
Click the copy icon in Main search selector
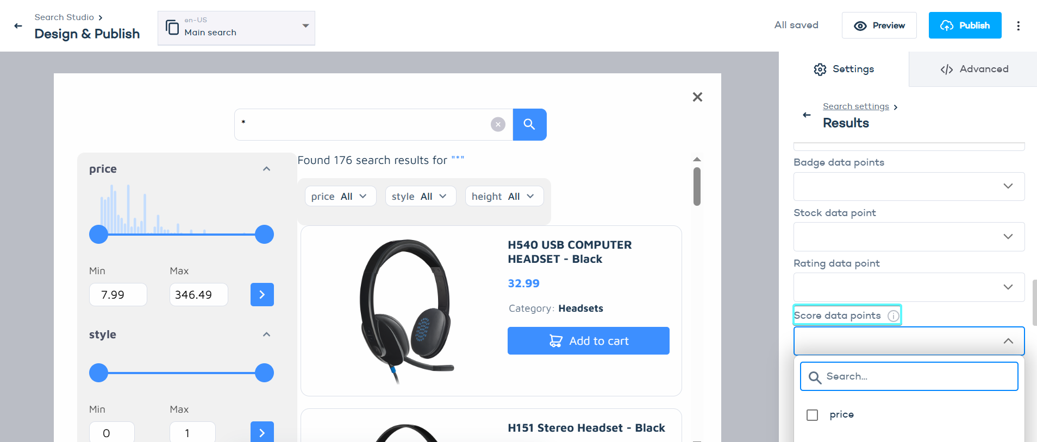pyautogui.click(x=172, y=27)
